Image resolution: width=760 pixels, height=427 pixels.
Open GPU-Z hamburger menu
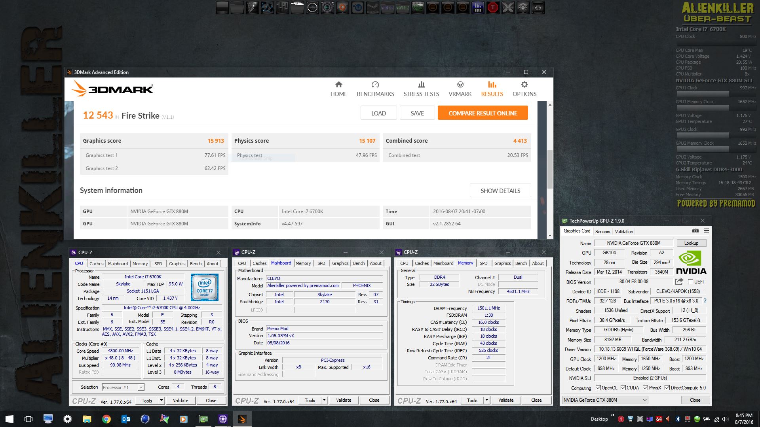(706, 231)
